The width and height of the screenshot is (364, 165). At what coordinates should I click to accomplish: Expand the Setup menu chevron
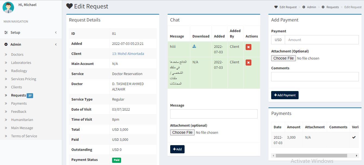click(56, 32)
